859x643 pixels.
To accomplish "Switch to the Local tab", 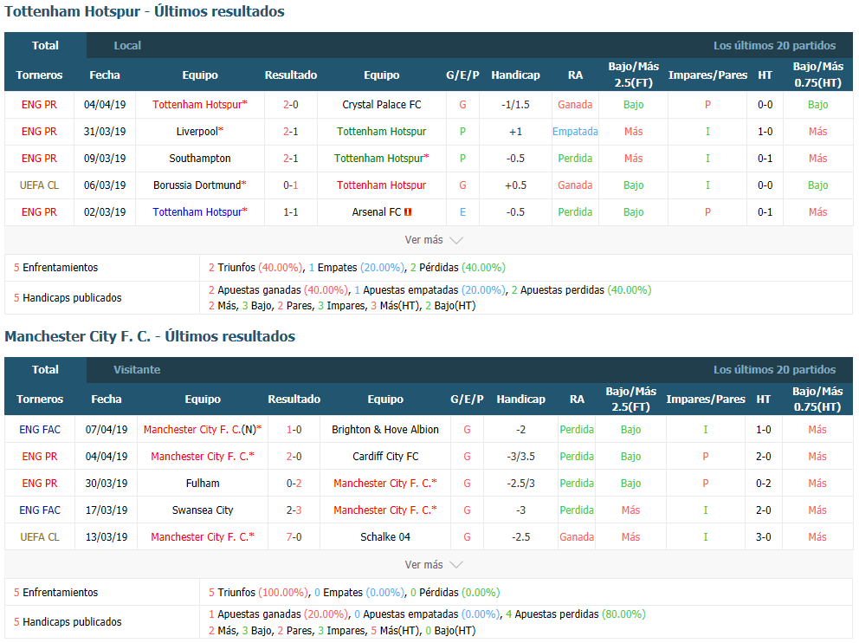I will 127,46.
